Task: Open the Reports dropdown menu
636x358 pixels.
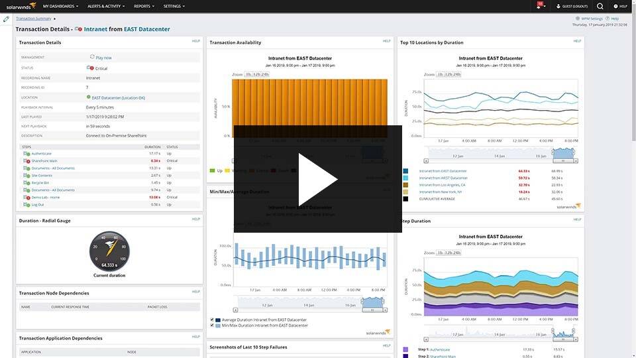Action: tap(144, 6)
